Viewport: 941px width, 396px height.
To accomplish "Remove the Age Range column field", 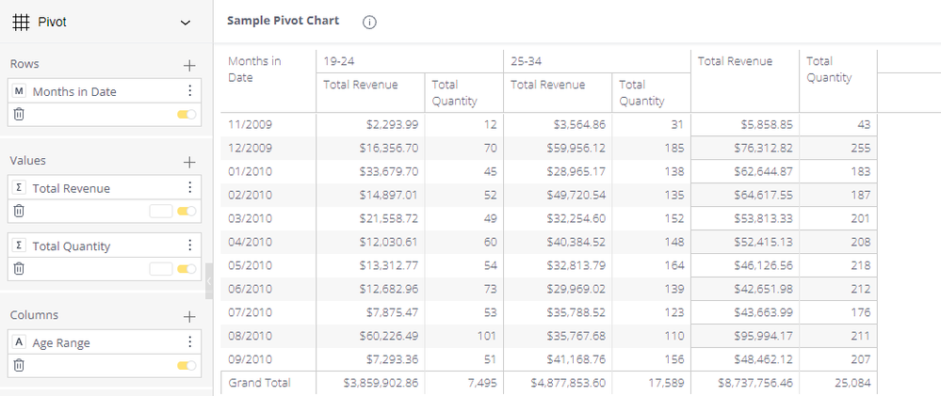I will click(x=19, y=365).
